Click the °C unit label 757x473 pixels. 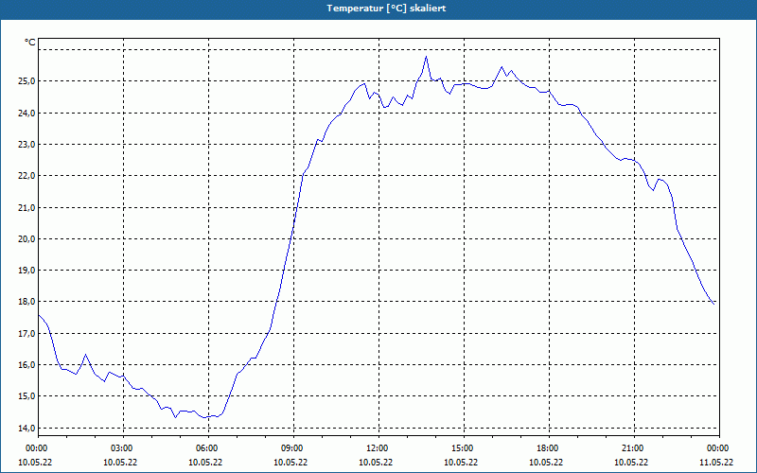click(30, 43)
